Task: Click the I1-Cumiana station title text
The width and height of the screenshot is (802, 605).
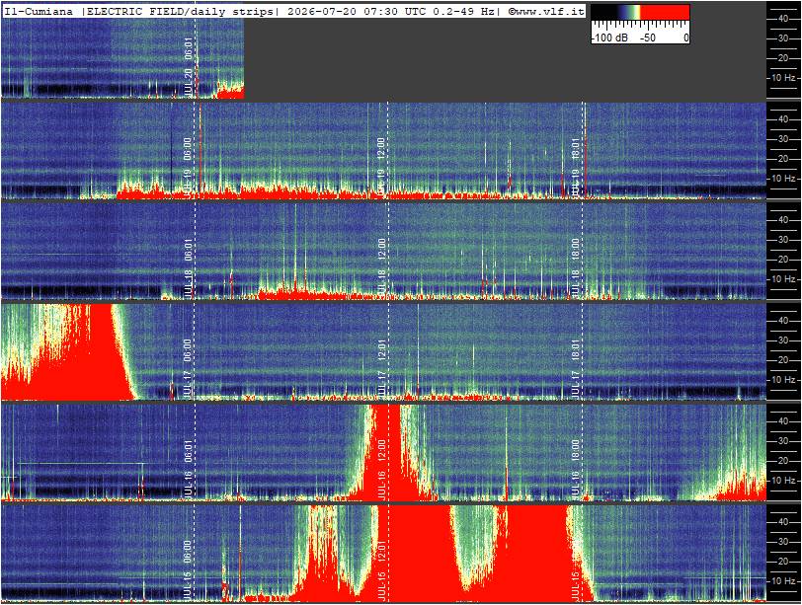Action: click(39, 11)
